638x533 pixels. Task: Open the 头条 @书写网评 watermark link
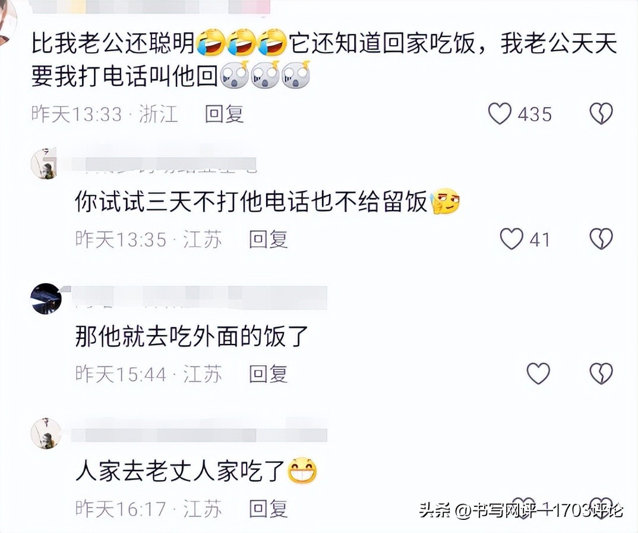pyautogui.click(x=521, y=510)
